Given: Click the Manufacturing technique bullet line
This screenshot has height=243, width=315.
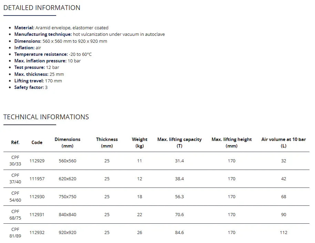Looking at the screenshot, I should click(89, 34).
